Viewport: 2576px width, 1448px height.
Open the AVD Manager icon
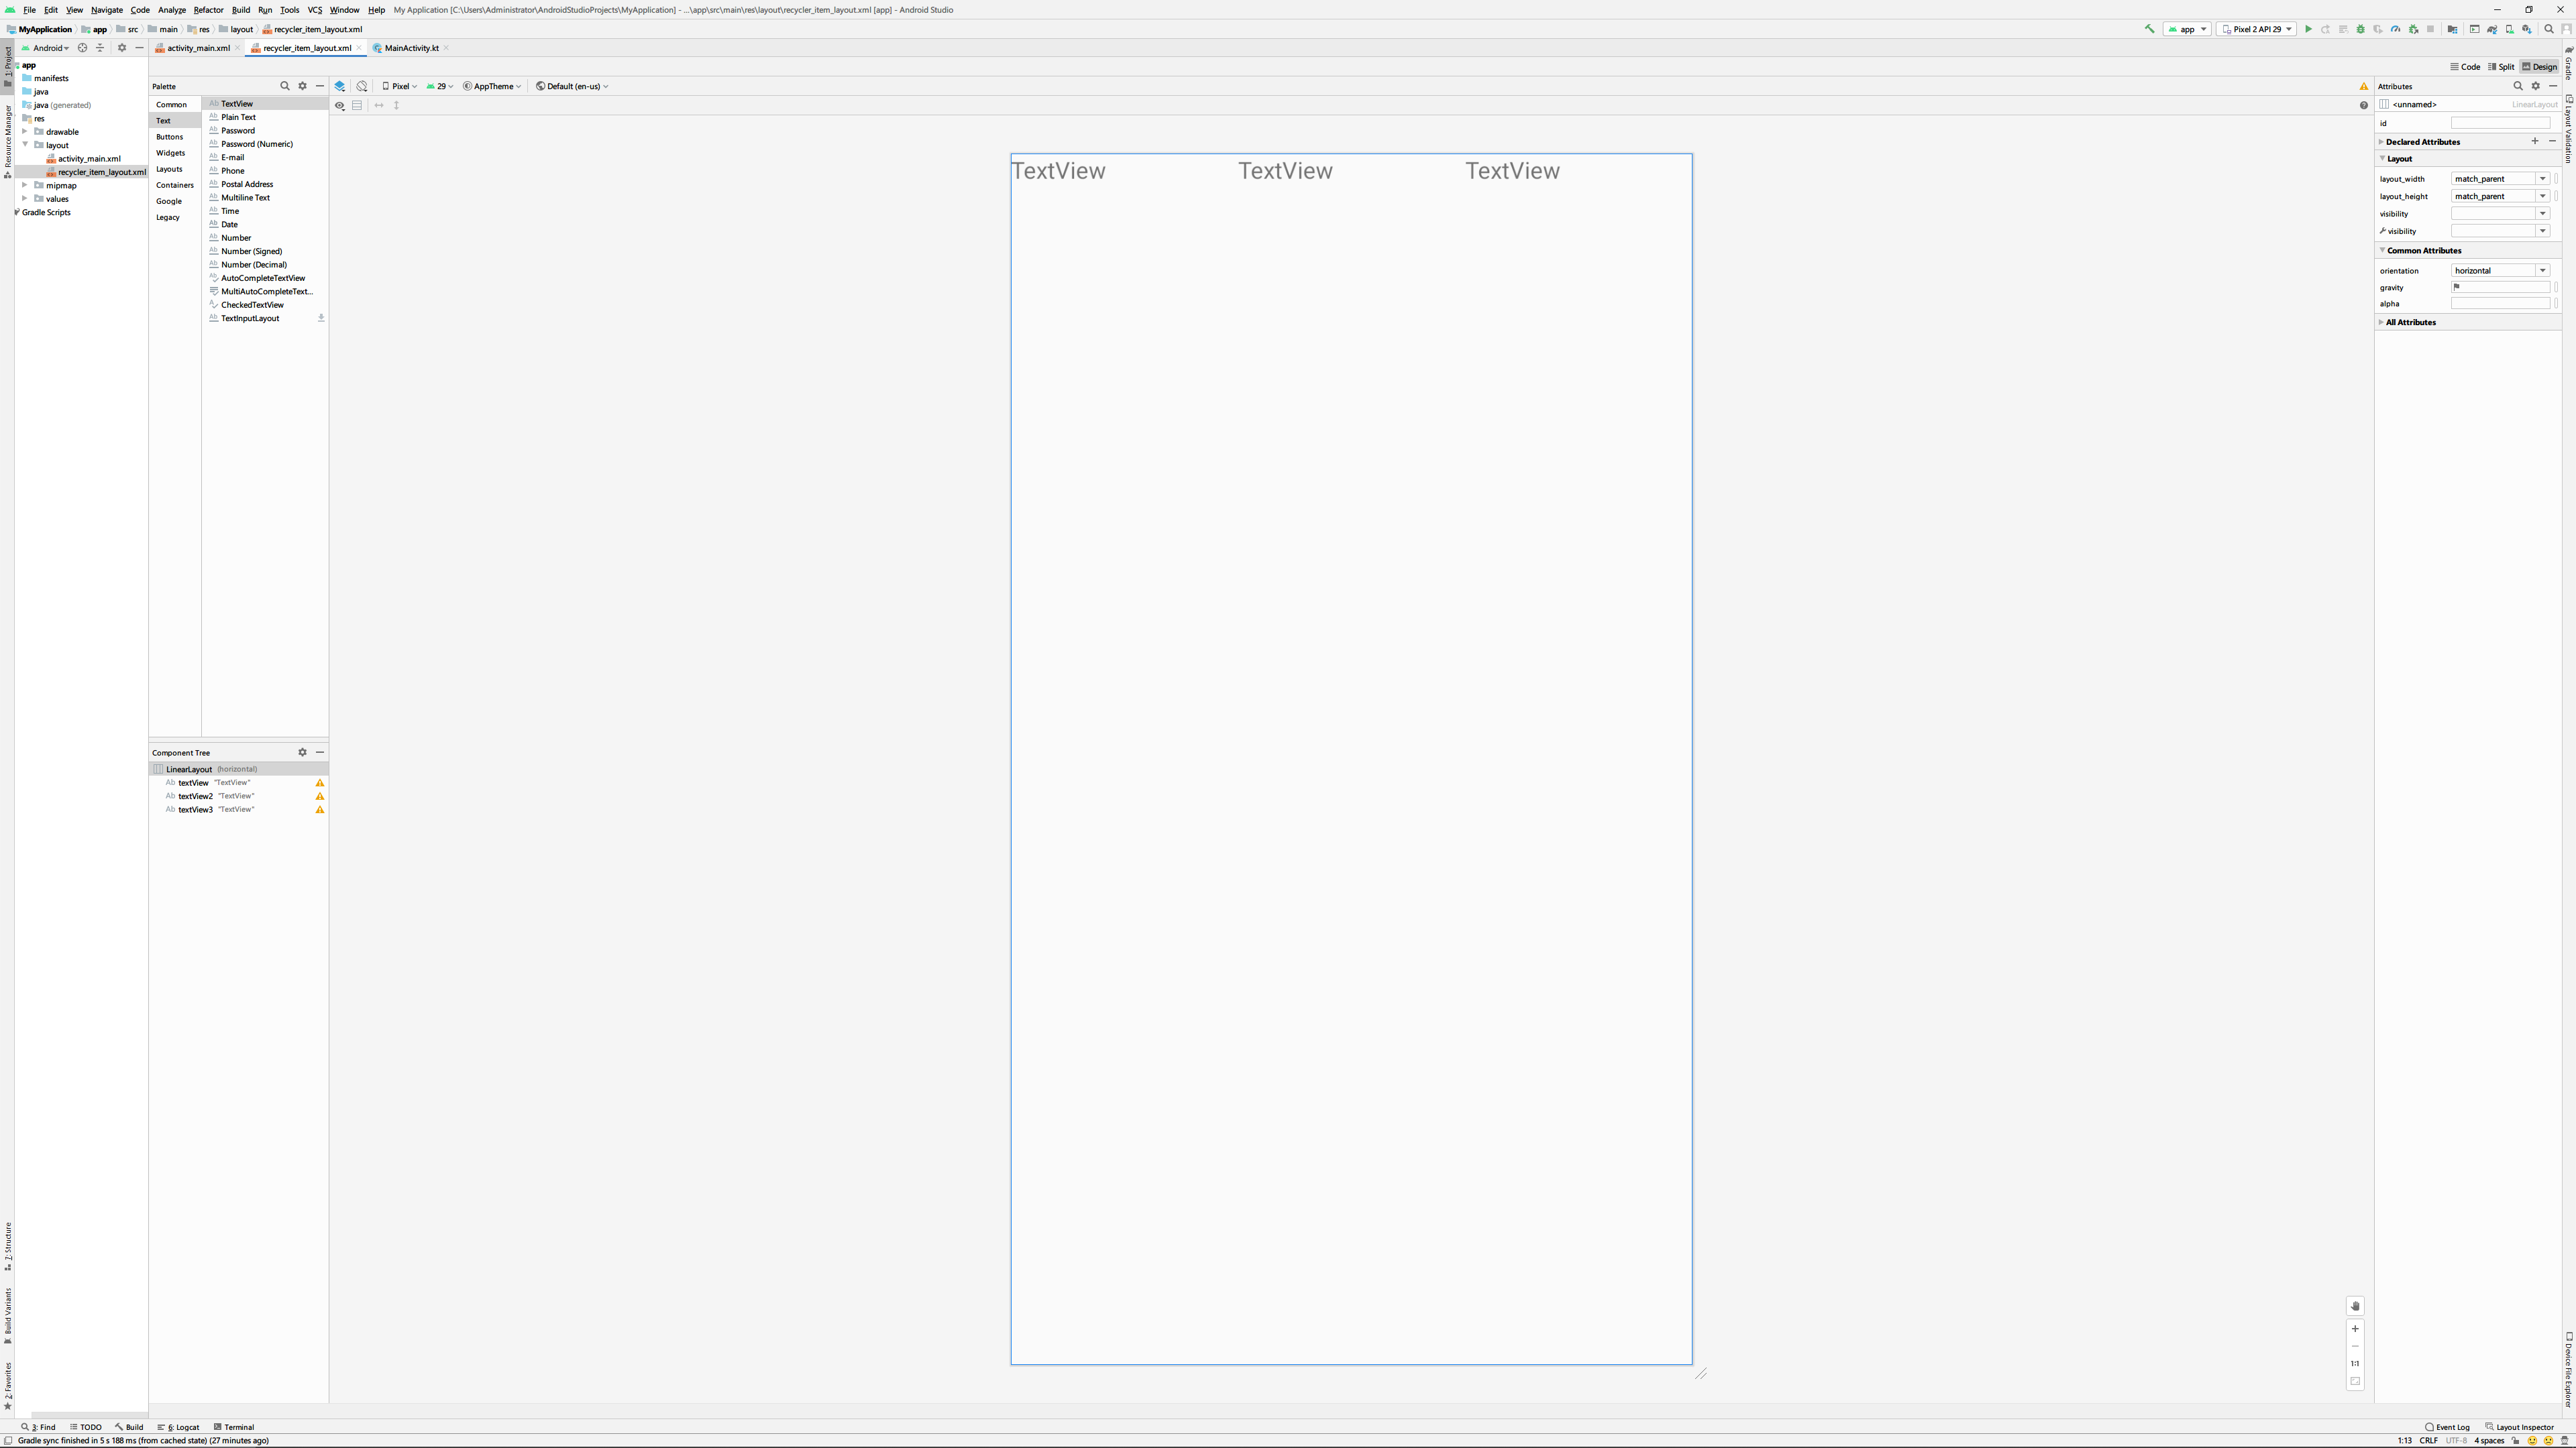tap(2510, 29)
